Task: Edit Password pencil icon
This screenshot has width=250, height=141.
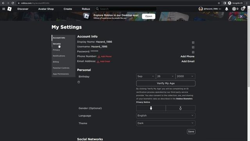Action: tap(193, 52)
